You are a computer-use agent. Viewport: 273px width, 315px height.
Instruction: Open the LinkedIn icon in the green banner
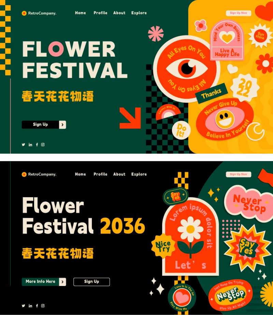tap(30, 145)
